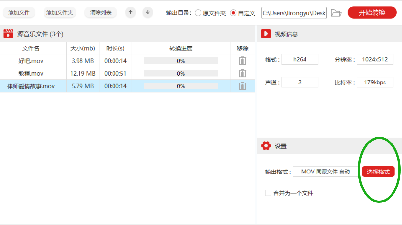Screen dimensions: 402x225
Task: Enable the 合并为一个文件 checkbox
Action: point(268,193)
